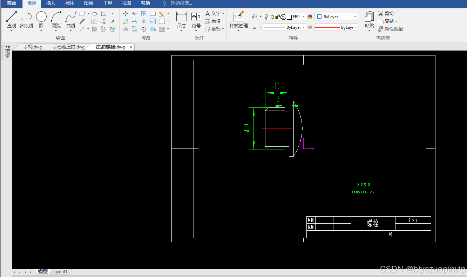Screen dimensions: 467x277
Task: Switch to the 视图 ribbon tab
Action: pyautogui.click(x=127, y=4)
